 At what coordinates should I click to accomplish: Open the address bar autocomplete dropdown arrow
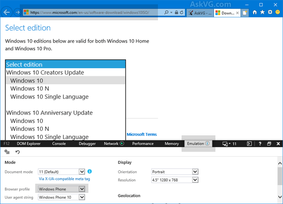tap(171, 13)
